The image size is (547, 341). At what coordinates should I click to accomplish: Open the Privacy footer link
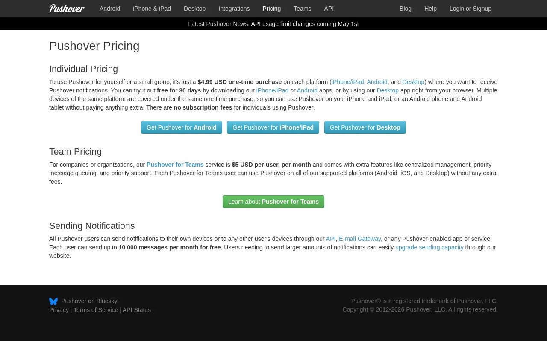[59, 310]
